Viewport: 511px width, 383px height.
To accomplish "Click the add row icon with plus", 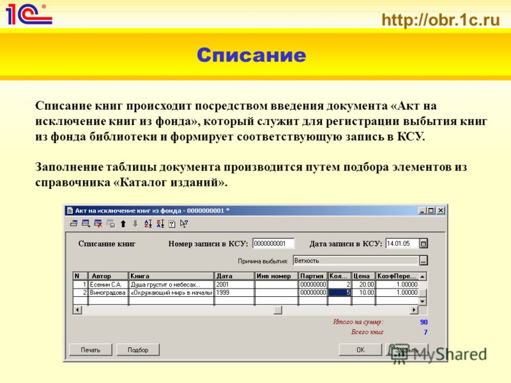I will coord(86,223).
